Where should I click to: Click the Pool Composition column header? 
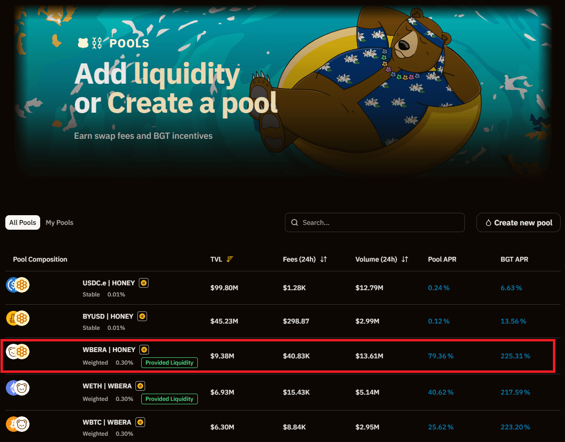click(x=40, y=259)
